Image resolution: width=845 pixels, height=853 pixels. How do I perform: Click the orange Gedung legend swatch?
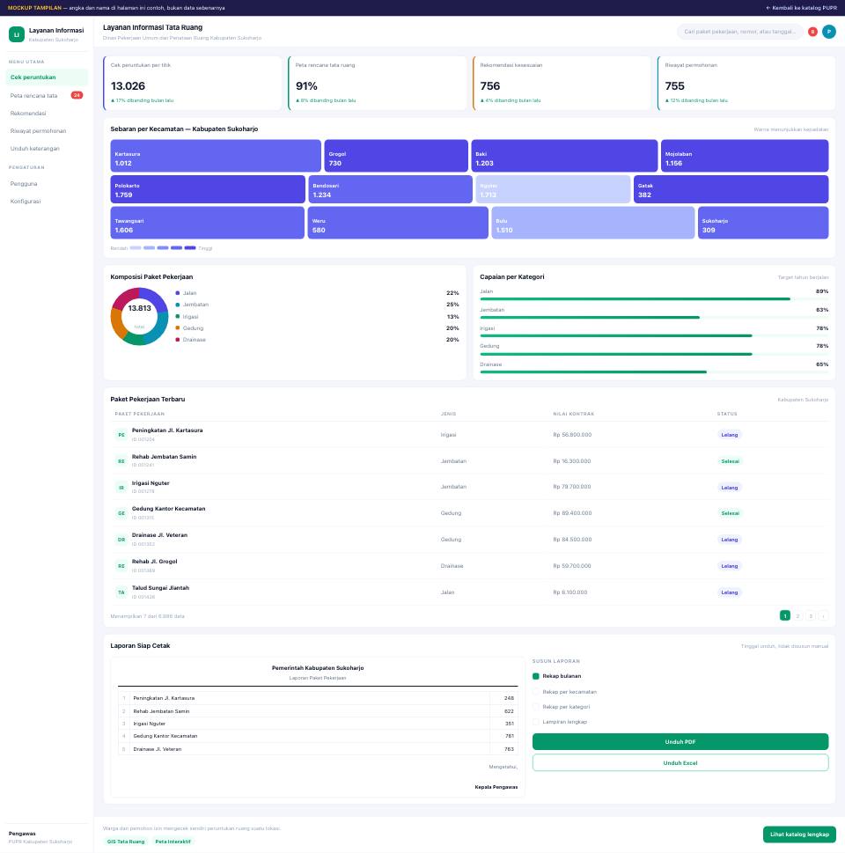coord(178,328)
